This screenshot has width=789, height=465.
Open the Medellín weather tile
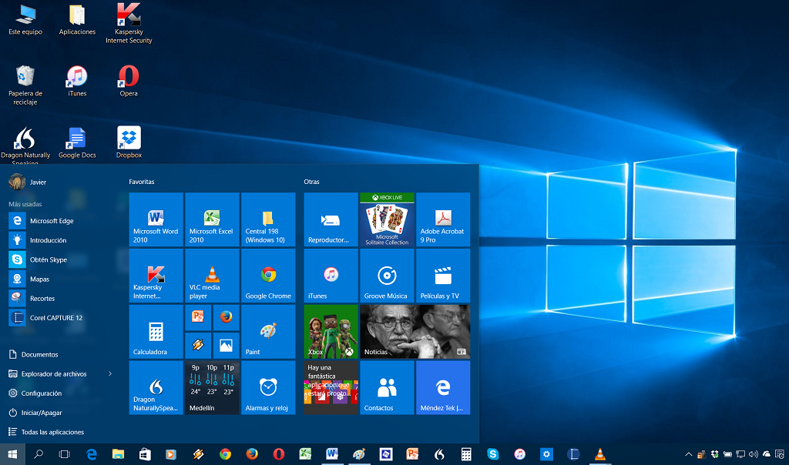tap(212, 387)
